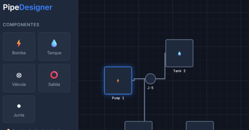Select the Bomba pump component
The height and width of the screenshot is (130, 249).
pyautogui.click(x=19, y=46)
